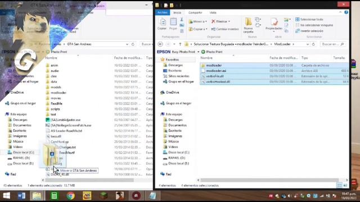Switch to Vista ribbon tab
The height and width of the screenshot is (202, 360).
coord(213,12)
